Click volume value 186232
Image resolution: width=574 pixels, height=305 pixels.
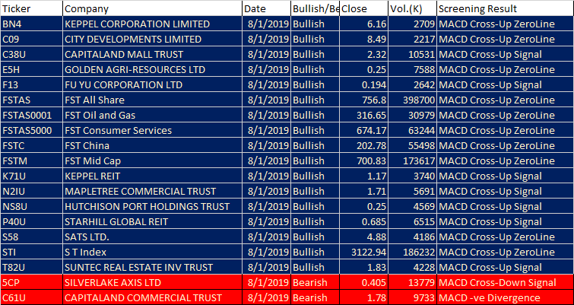coord(412,252)
